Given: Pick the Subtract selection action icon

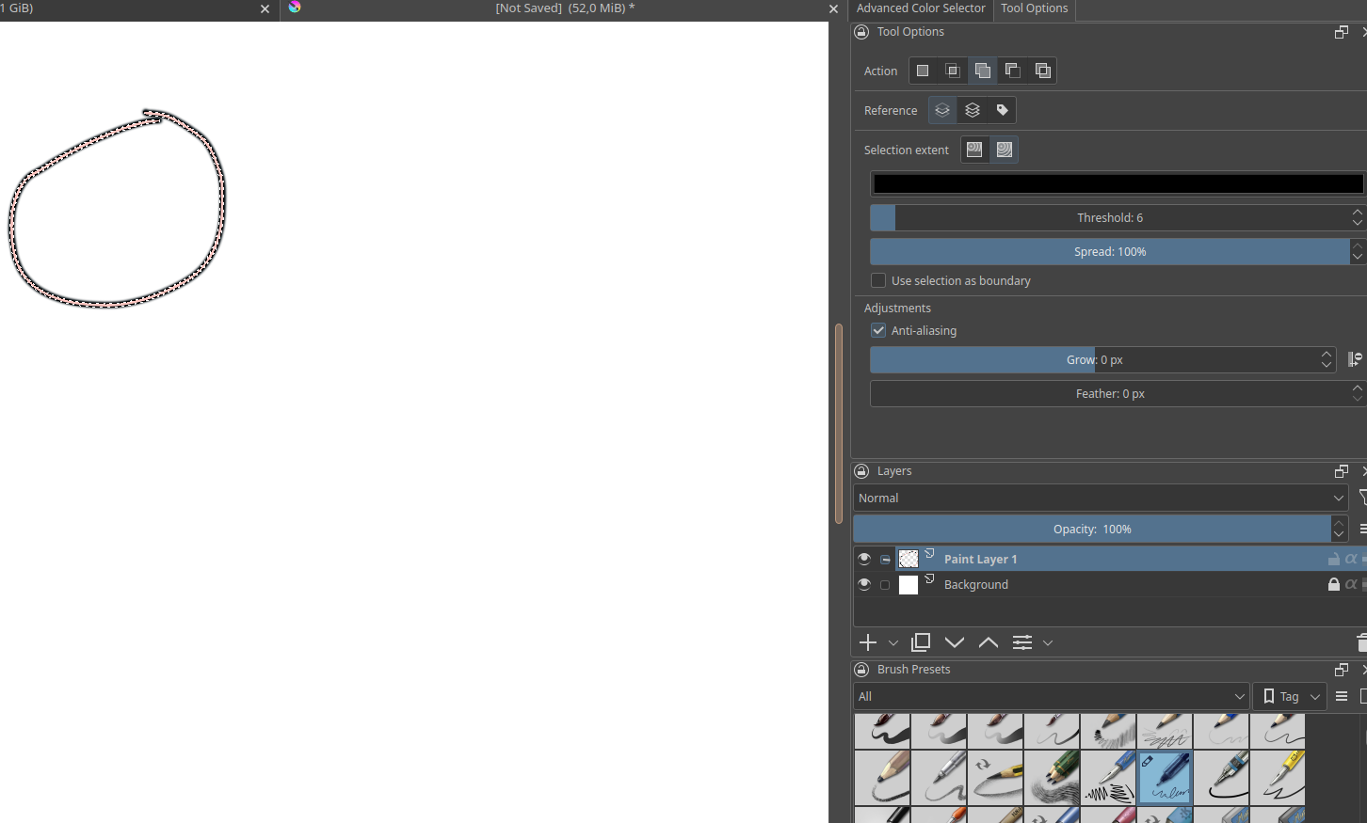Looking at the screenshot, I should [x=1013, y=71].
